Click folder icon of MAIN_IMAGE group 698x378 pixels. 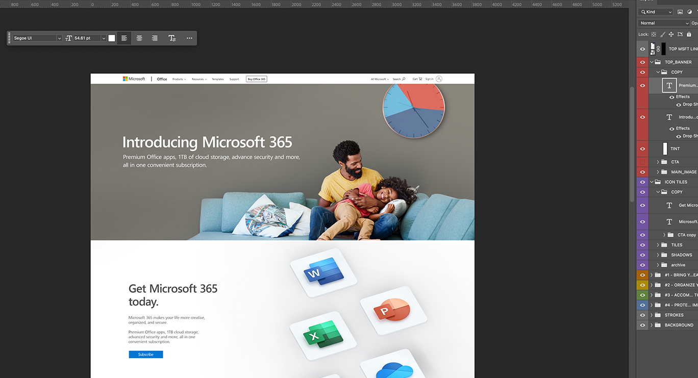pyautogui.click(x=664, y=172)
